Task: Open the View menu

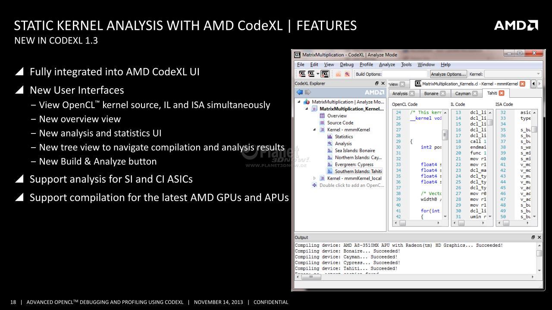Action: (329, 65)
